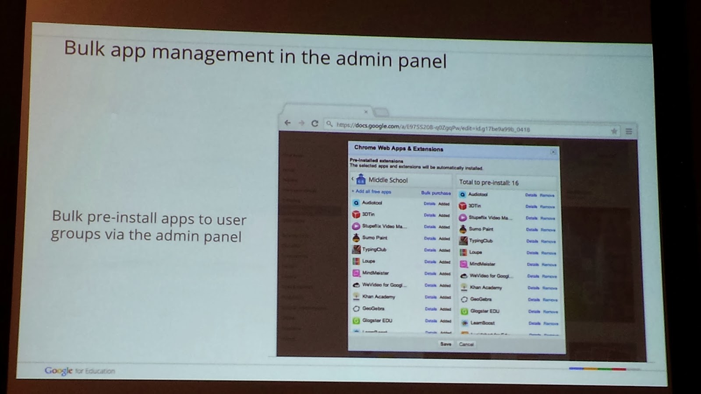Click the browser back arrow

click(287, 123)
